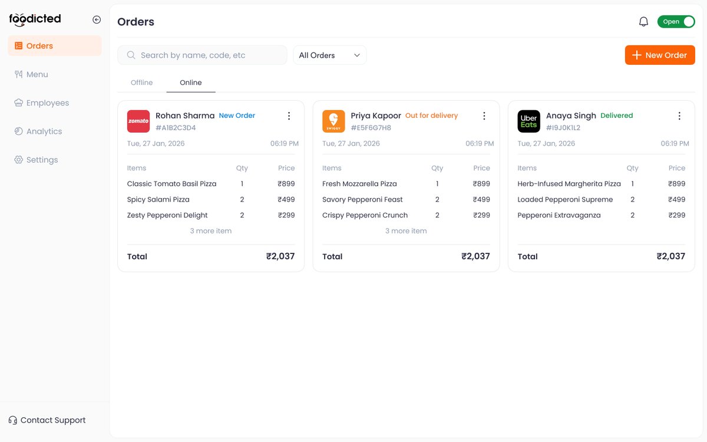Click Anaya Singh customer name
707x442 pixels.
[x=571, y=116]
